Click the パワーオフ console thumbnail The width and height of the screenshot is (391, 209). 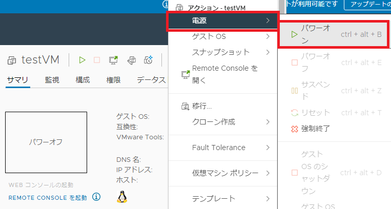pos(46,142)
